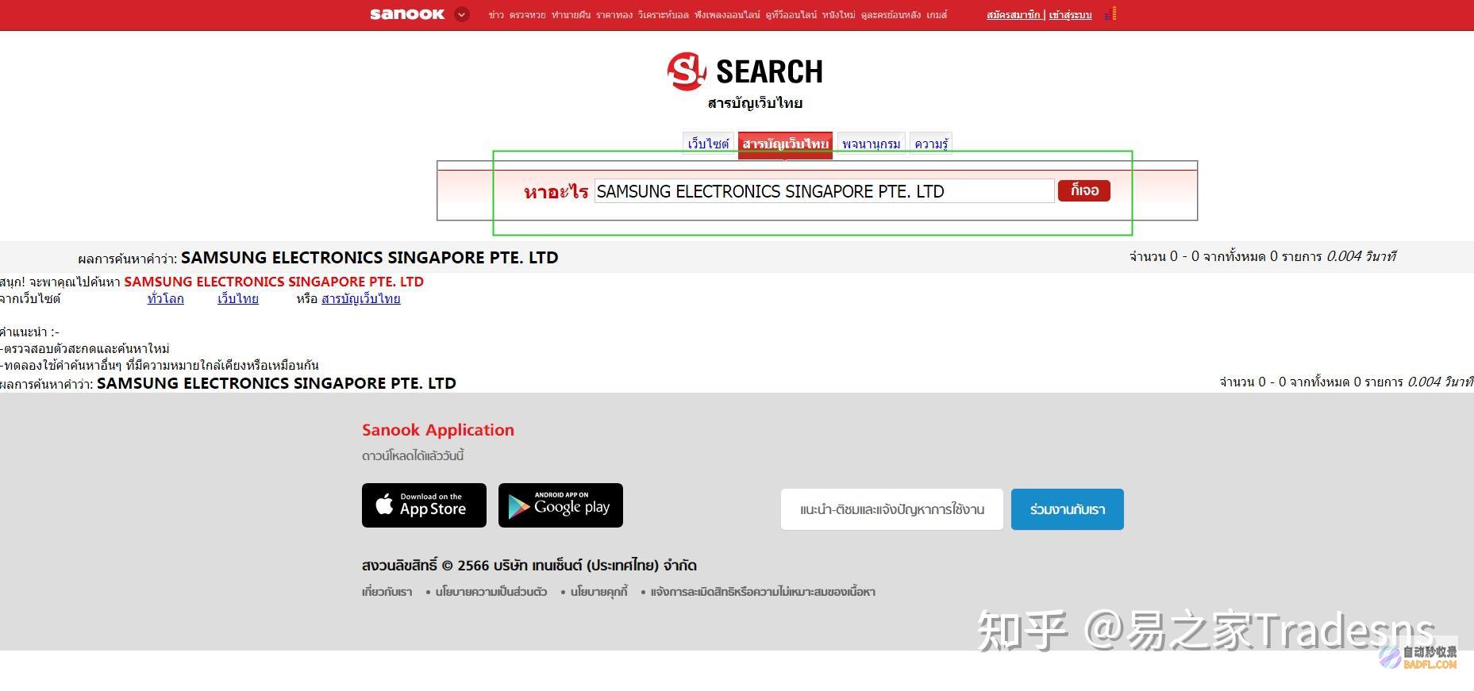Open the นโยบายความเป็นส่วนตัว footer link
The width and height of the screenshot is (1474, 691).
(x=491, y=592)
